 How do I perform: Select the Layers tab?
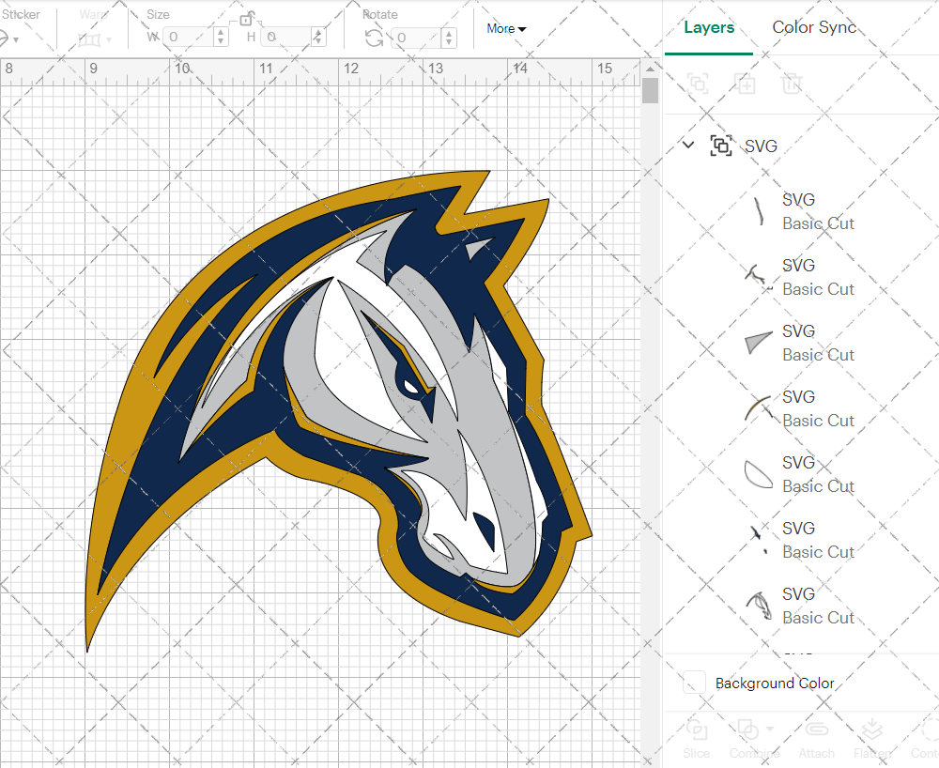coord(709,27)
